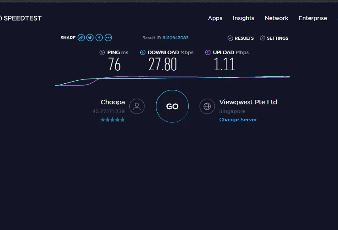Click the Download arrow icon
Screen dimensions: 338x230
(143, 52)
